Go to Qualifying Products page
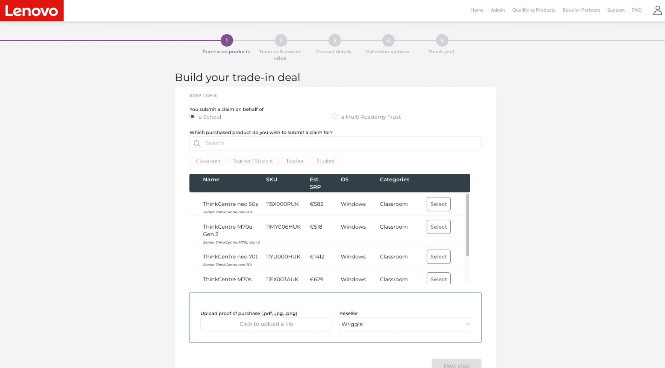This screenshot has height=368, width=665. [x=533, y=10]
